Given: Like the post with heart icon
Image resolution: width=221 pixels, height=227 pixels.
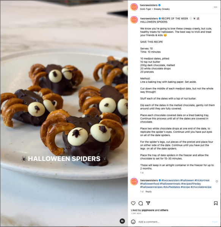Looking at the screenshot, I should tap(133, 203).
